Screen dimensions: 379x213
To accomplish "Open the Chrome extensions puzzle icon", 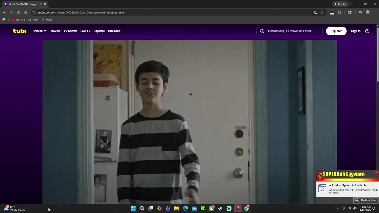I will click(339, 12).
